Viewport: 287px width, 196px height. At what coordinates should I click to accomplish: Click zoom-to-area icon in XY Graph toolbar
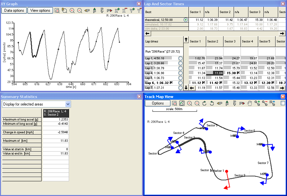tap(57, 10)
